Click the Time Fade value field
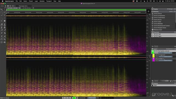Image resolution: width=176 pixels, height=99 pixels. 23,6
